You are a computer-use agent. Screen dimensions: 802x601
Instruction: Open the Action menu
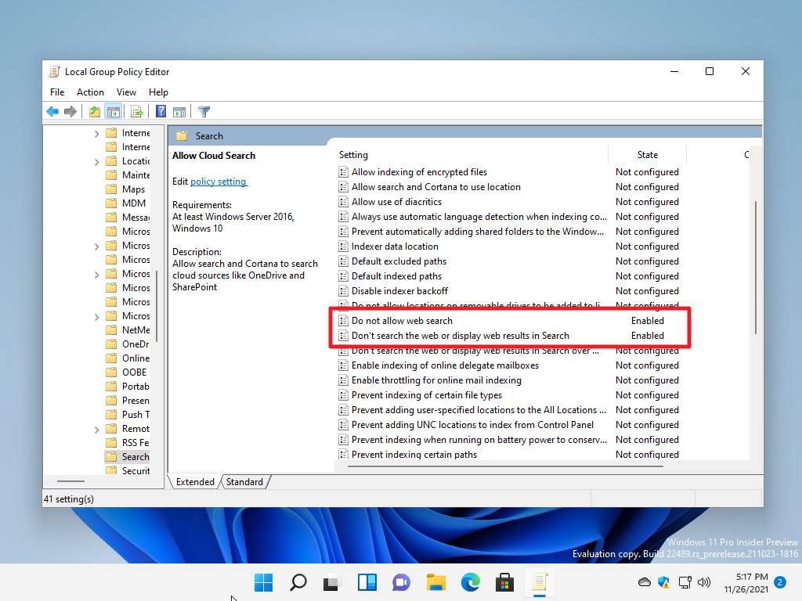point(91,92)
